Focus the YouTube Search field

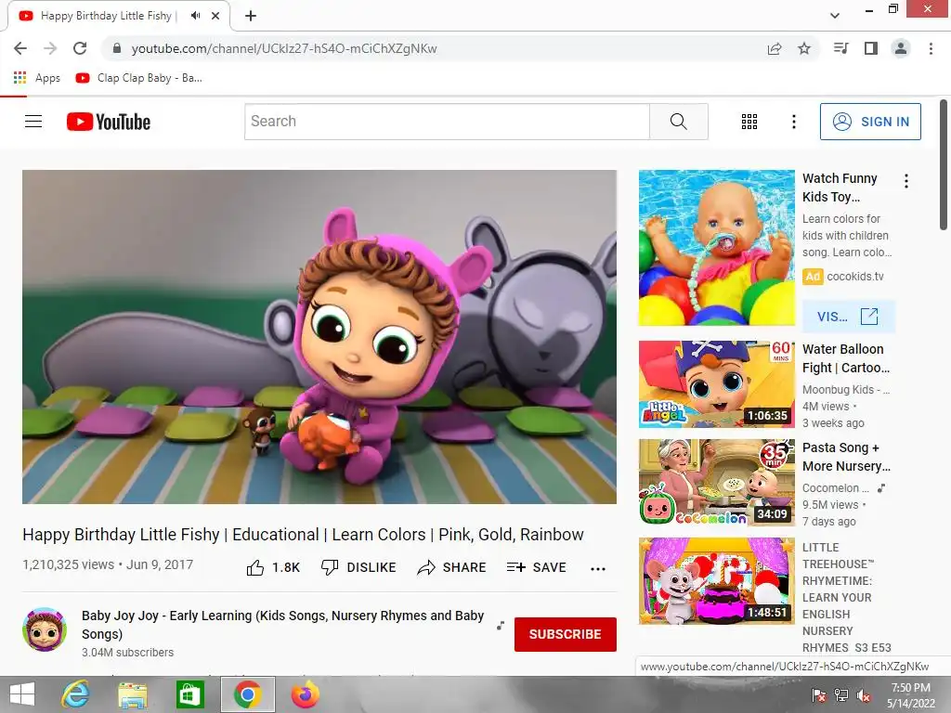(x=447, y=122)
